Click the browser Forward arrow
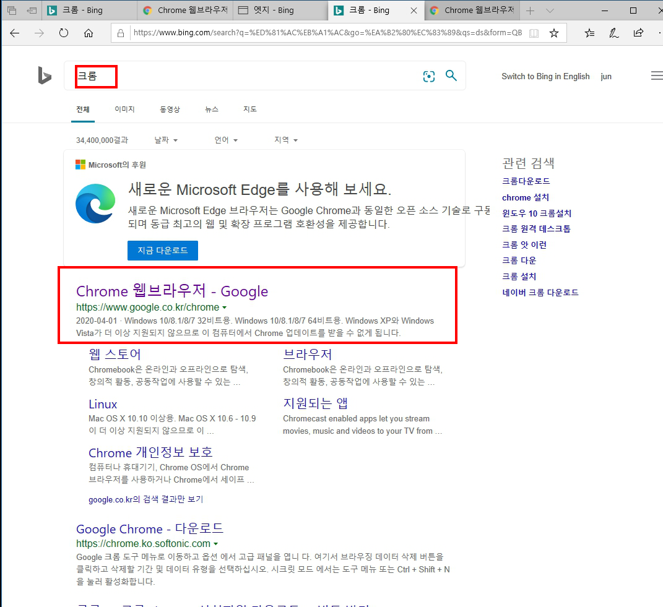Viewport: 663px width, 607px height. pyautogui.click(x=39, y=33)
